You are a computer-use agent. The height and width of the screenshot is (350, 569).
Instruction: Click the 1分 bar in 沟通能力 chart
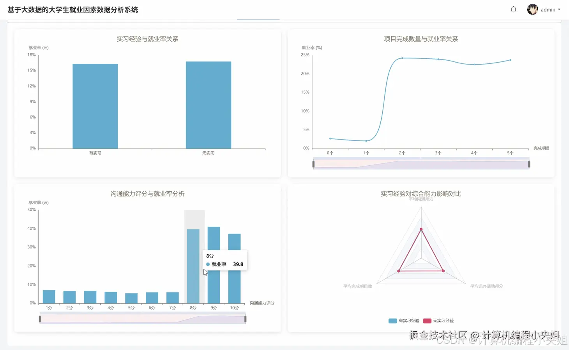click(49, 297)
